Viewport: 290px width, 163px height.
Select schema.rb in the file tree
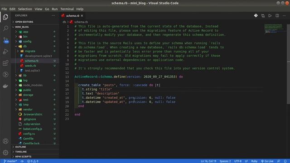coord(35,61)
